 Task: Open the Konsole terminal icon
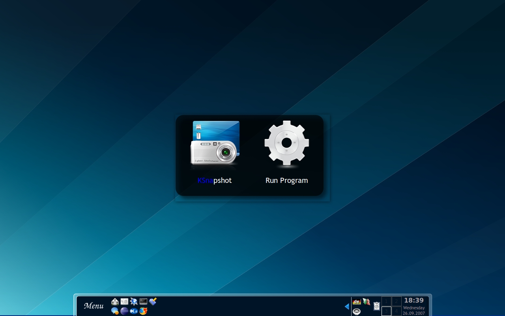(x=143, y=302)
